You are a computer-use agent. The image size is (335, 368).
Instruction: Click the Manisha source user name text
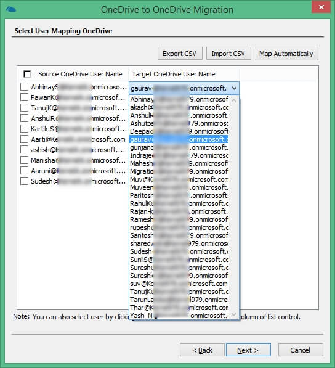coord(78,160)
